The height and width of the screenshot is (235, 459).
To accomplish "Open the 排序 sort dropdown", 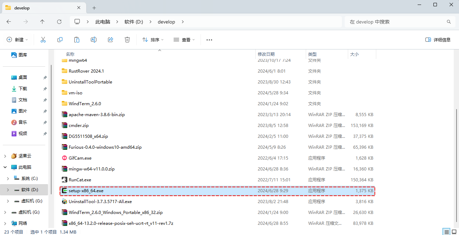I will 153,40.
